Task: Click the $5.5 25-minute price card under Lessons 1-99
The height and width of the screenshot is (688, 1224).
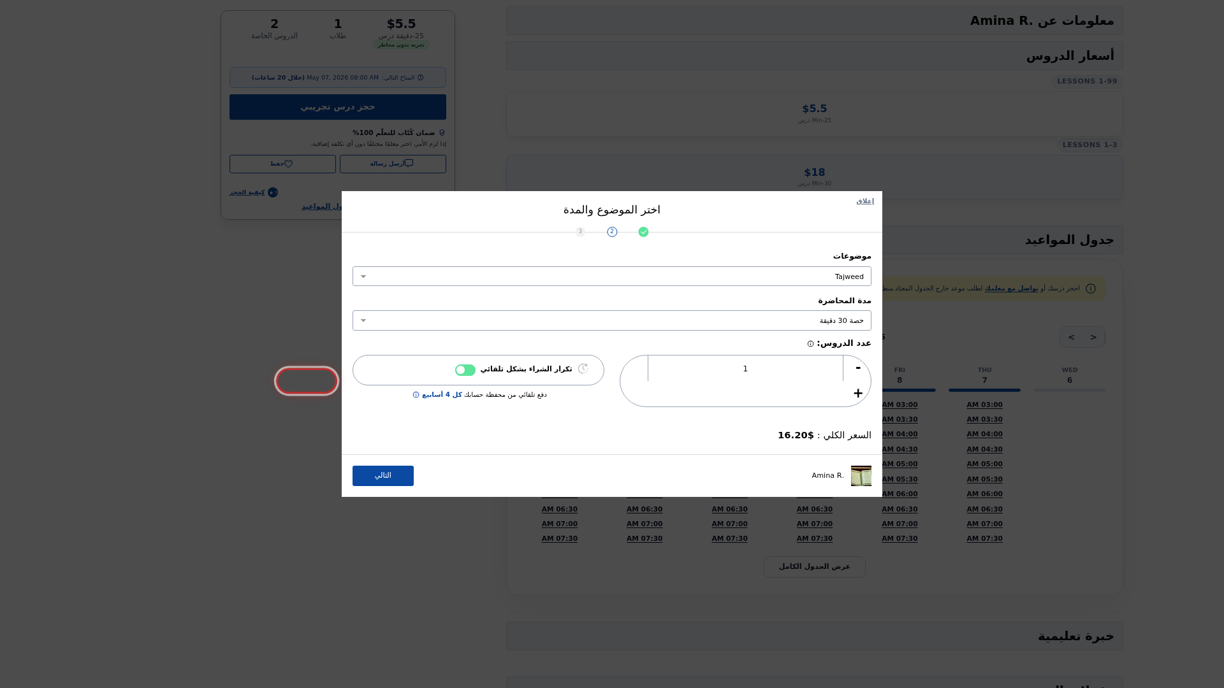Action: pos(814,113)
